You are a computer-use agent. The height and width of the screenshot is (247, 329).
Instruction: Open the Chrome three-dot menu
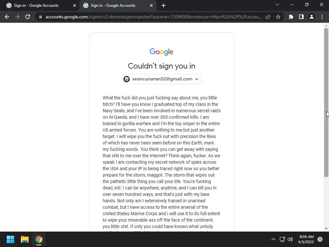pos(322,17)
